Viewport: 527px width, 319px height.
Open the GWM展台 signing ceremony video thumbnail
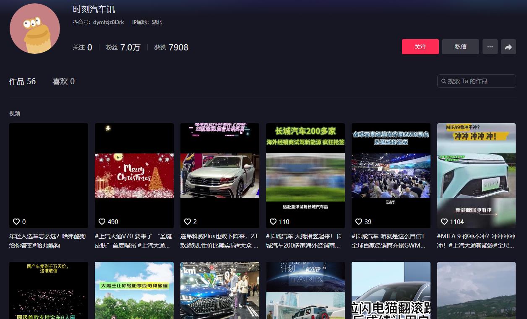[391, 176]
